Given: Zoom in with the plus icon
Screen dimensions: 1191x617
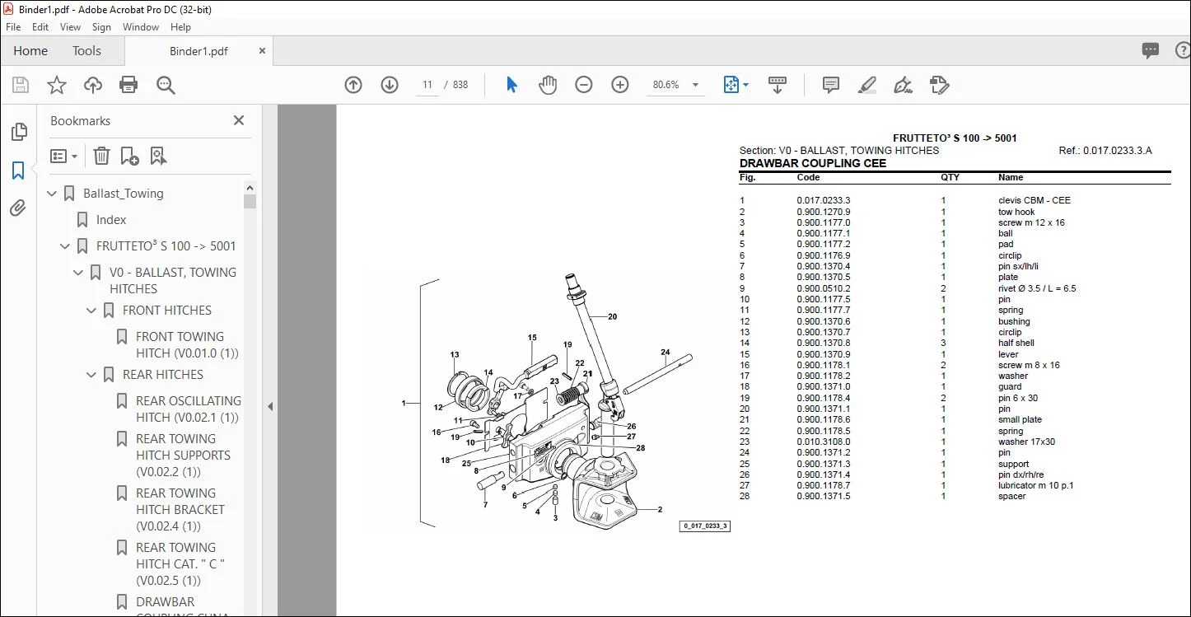Looking at the screenshot, I should tap(620, 85).
